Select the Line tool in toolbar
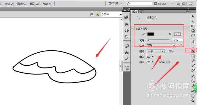This screenshot has width=197, height=105. (193, 51)
